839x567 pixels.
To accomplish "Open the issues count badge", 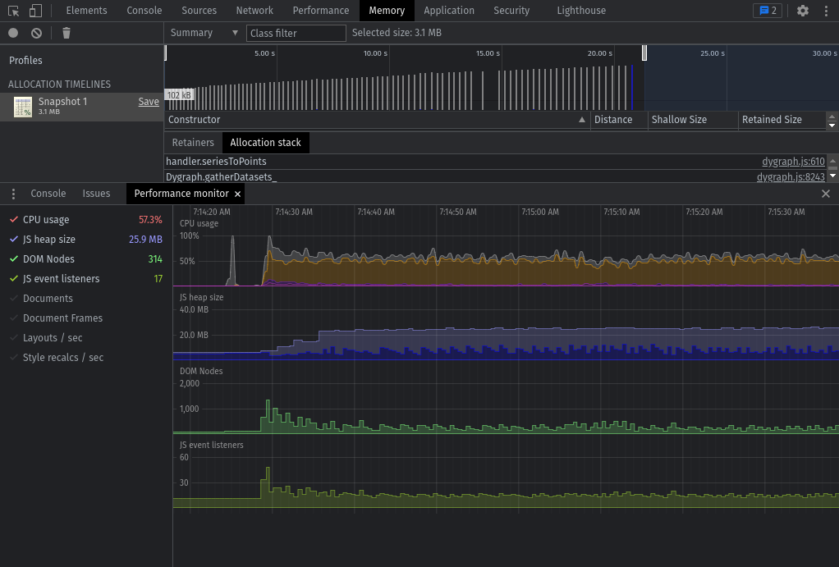I will click(767, 11).
